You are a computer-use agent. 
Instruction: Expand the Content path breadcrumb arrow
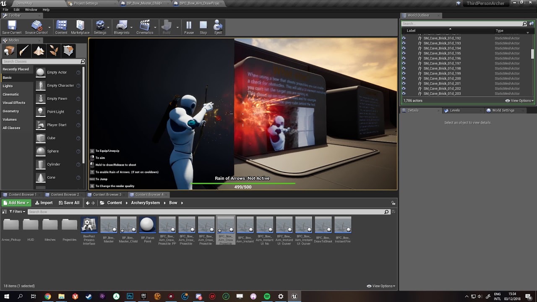coord(127,203)
